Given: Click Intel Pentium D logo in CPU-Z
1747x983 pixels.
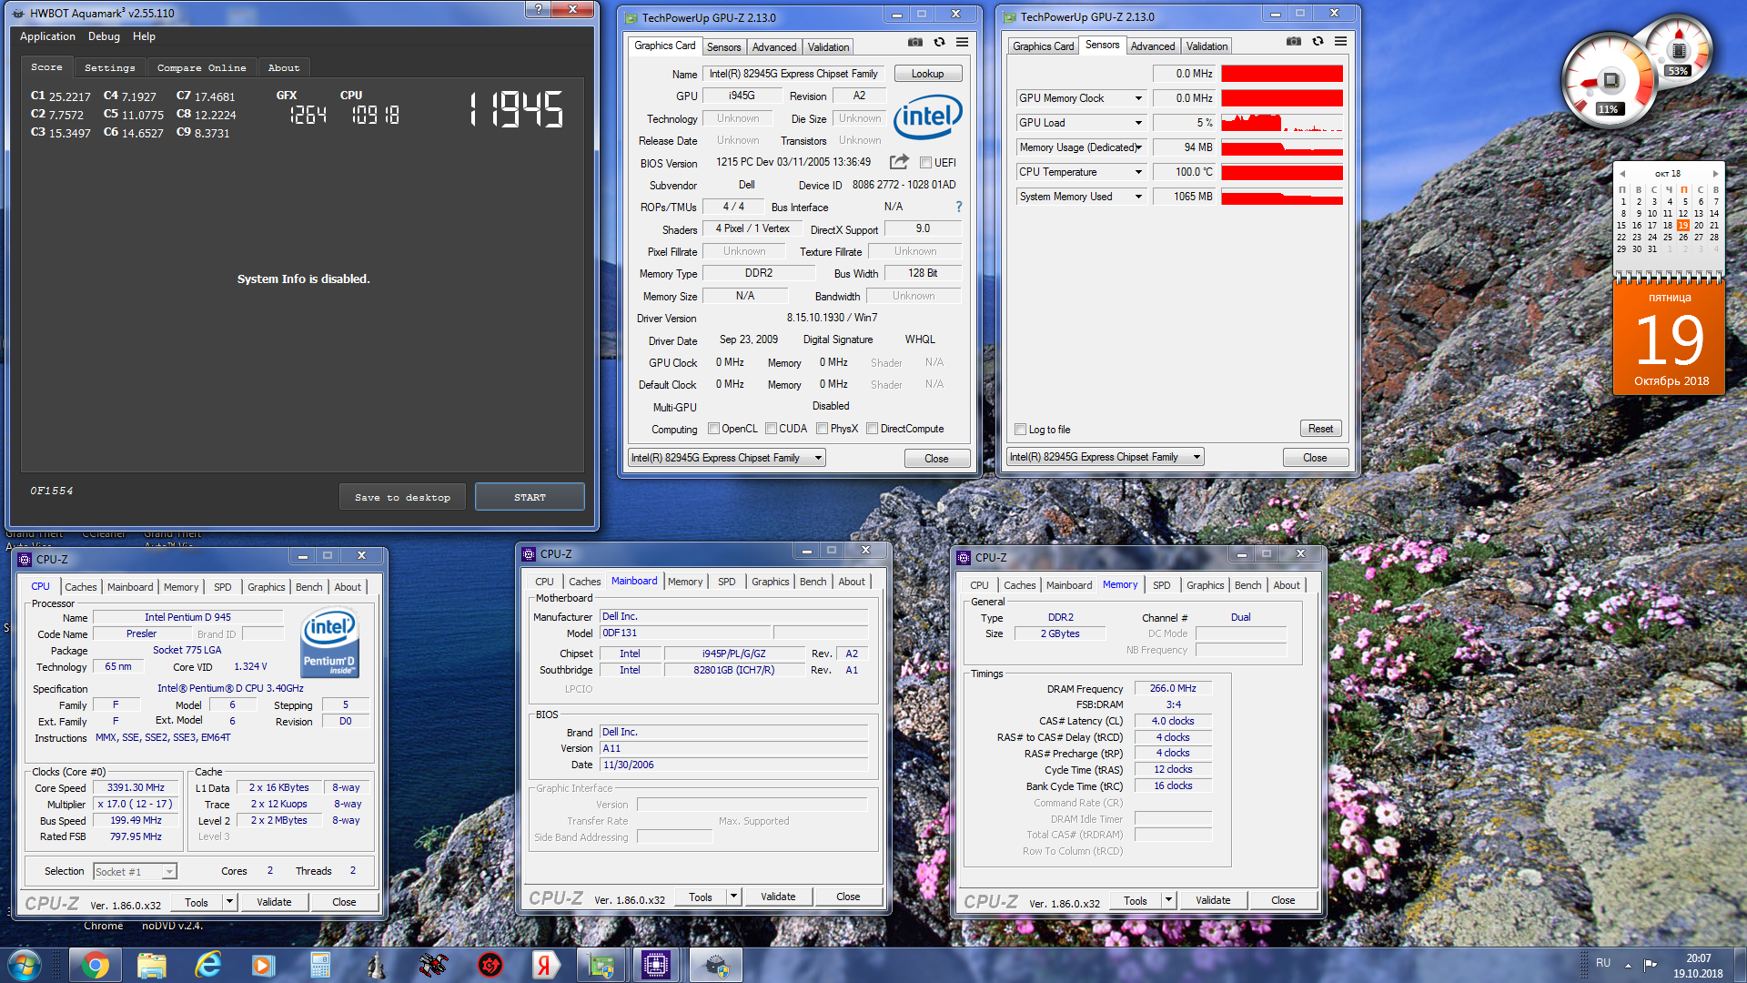Looking at the screenshot, I should (329, 644).
